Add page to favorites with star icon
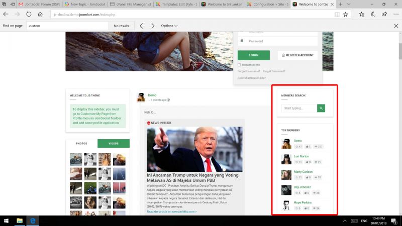This screenshot has height=226, width=402. (346, 15)
